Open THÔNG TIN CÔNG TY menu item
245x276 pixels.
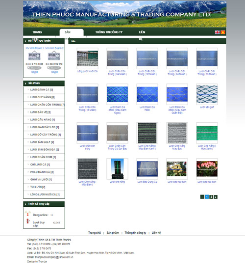click(109, 32)
